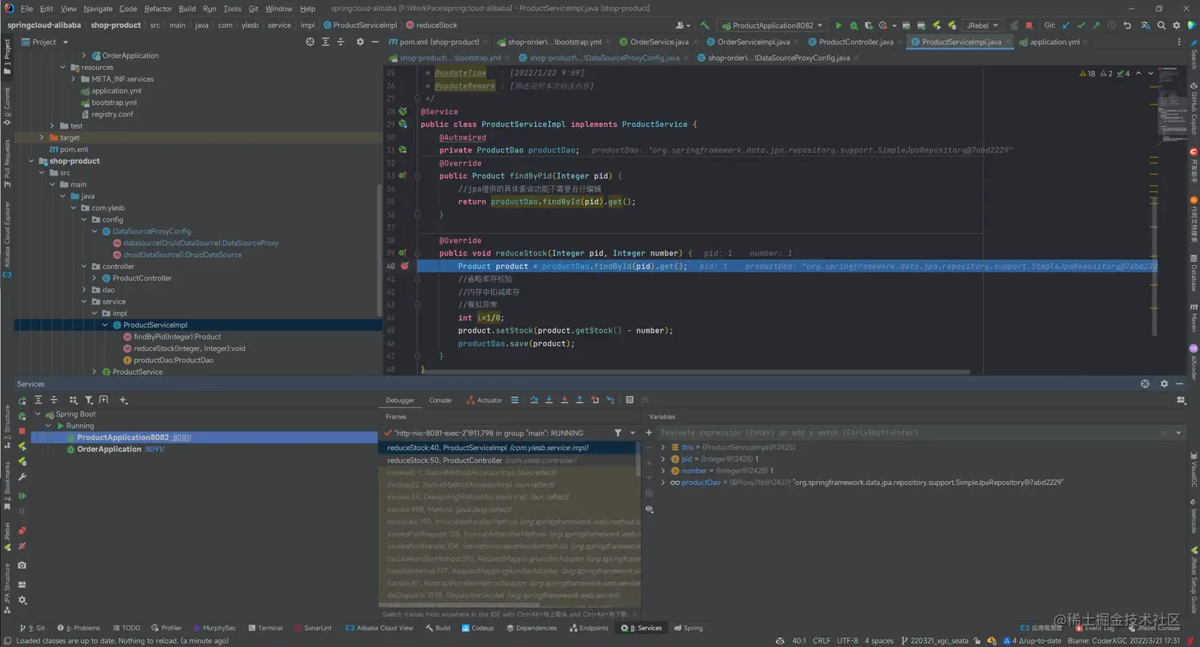This screenshot has width=1200, height=647.
Task: Click Project panel settings gear
Action: [x=360, y=42]
